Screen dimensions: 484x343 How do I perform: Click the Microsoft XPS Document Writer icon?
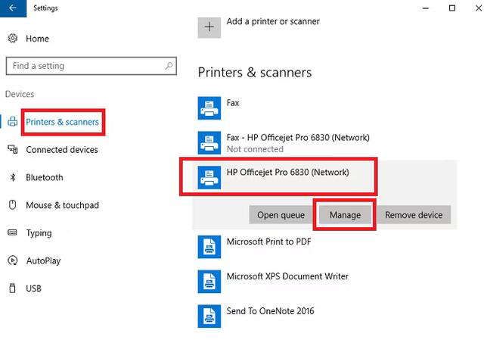coord(209,282)
